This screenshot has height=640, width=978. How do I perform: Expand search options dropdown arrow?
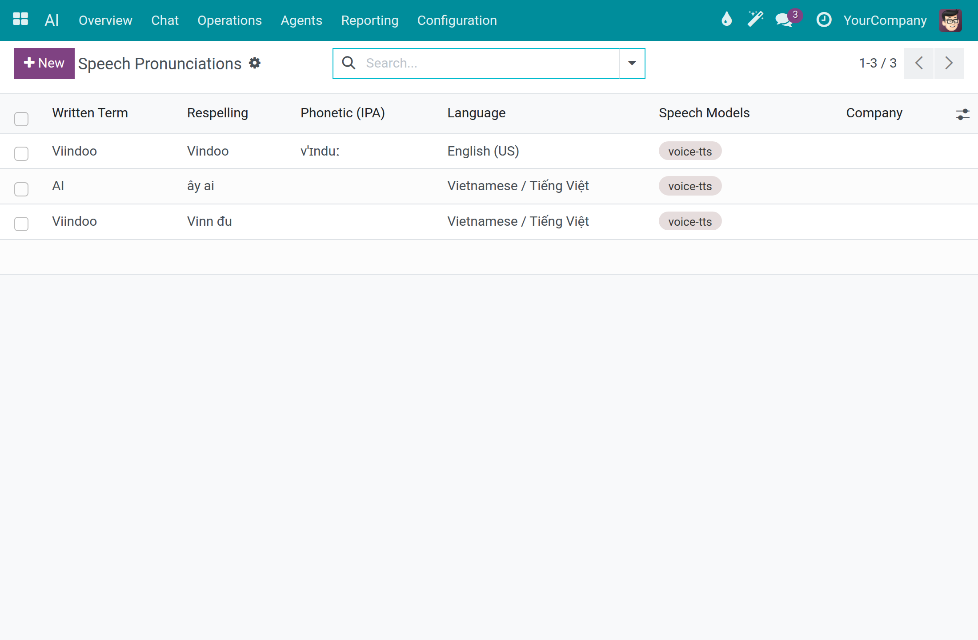coord(632,63)
